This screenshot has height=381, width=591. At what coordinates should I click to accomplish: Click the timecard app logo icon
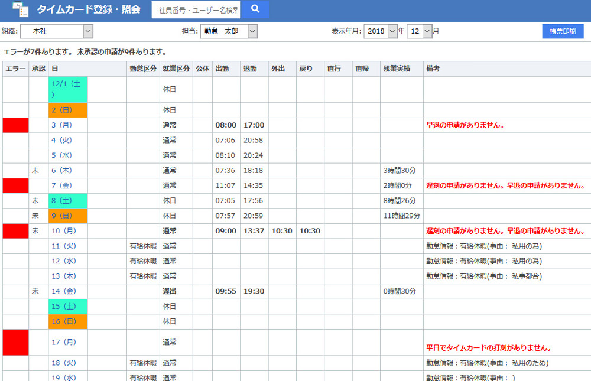point(20,9)
